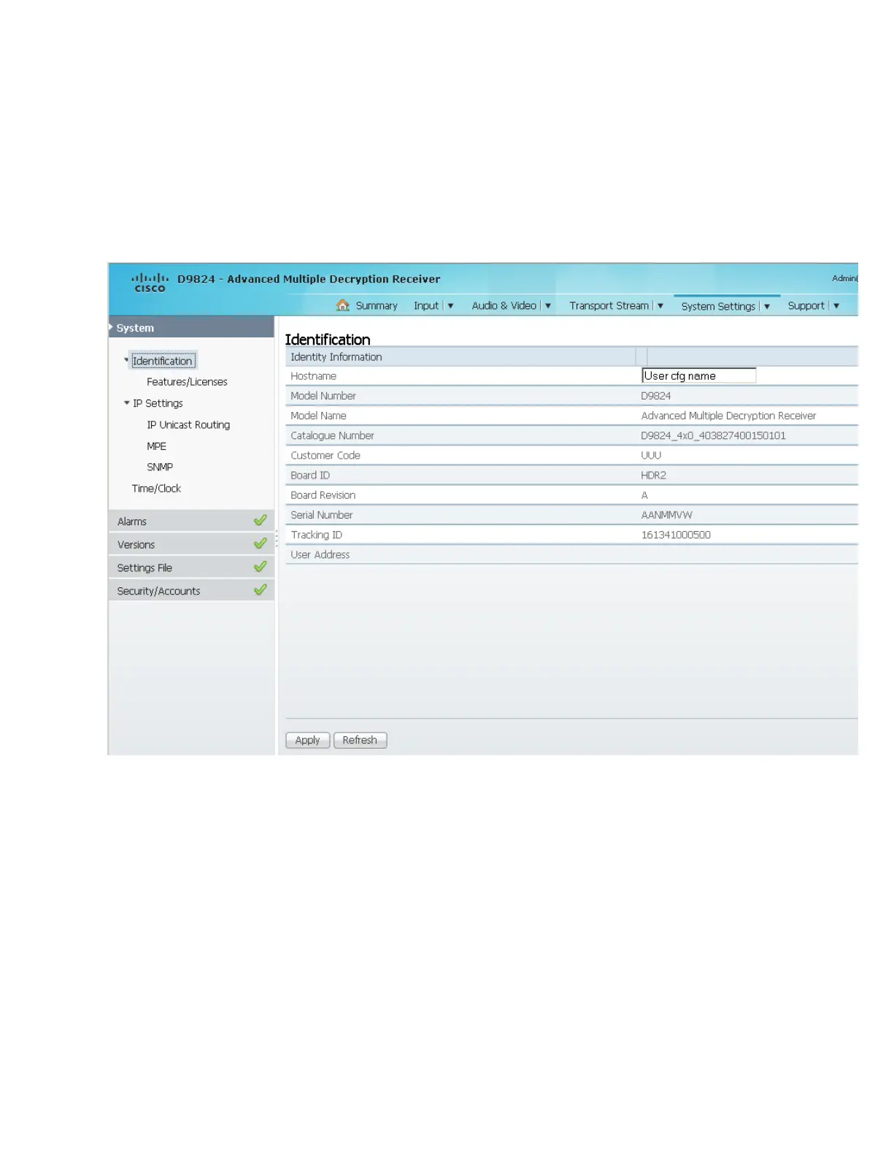Click the customer code value UUU
The height and width of the screenshot is (1157, 894).
click(x=651, y=455)
